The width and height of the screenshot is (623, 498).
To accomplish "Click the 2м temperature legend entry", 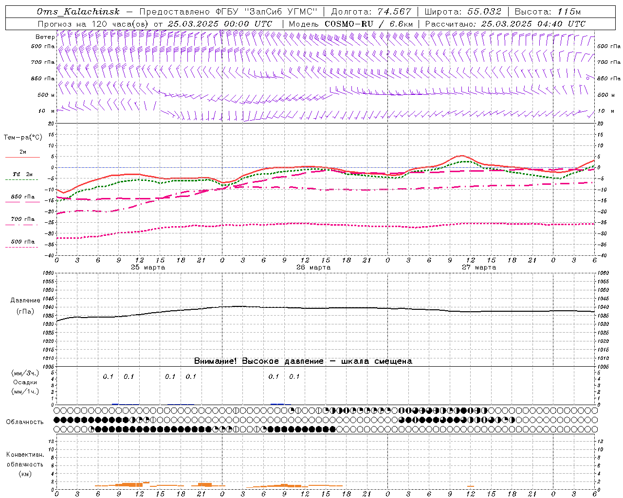I will 22,152.
